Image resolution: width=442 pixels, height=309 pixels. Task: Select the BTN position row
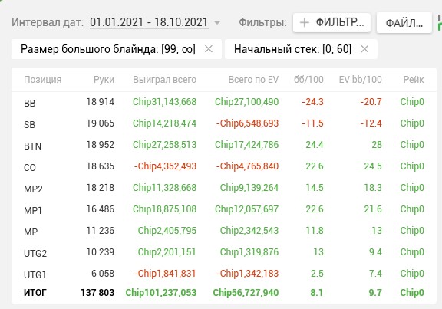224,145
